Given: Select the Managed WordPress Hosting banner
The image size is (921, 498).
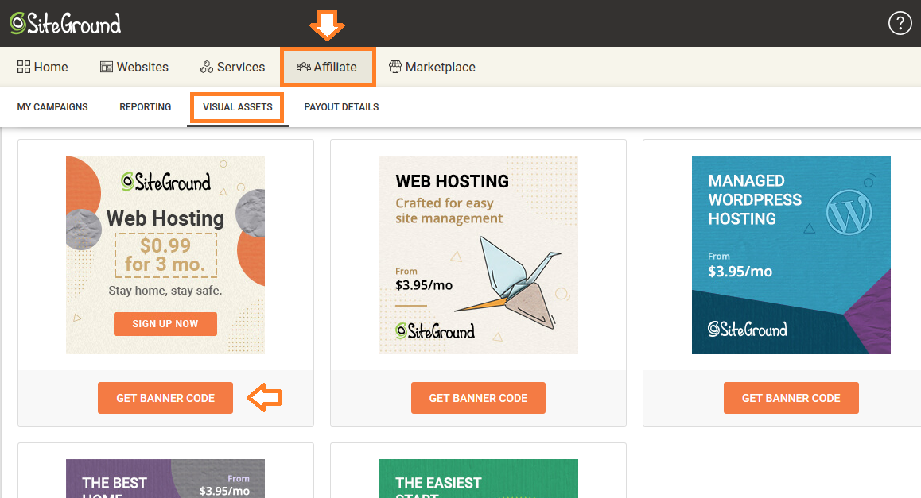Looking at the screenshot, I should 791,255.
